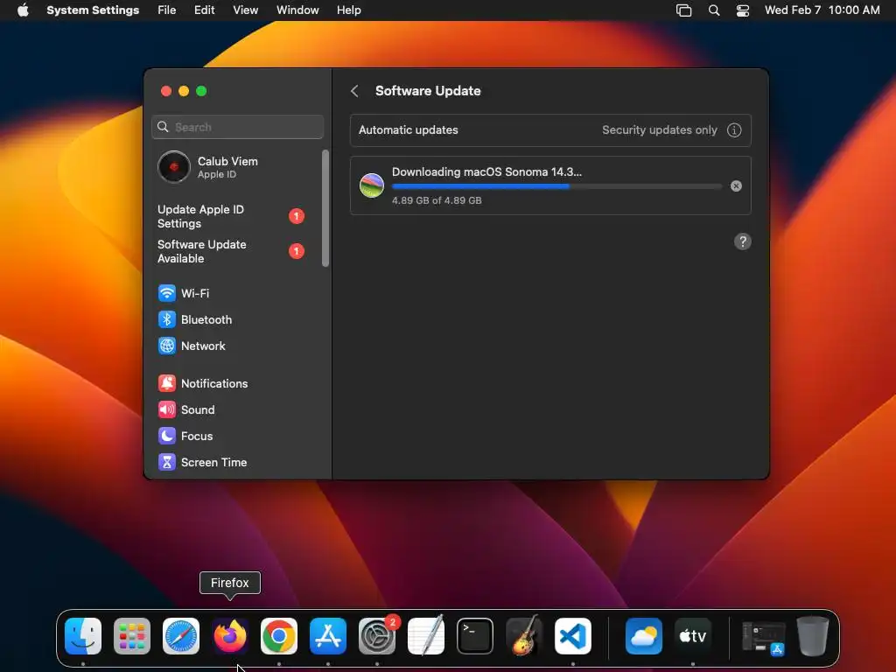The image size is (896, 672).
Task: Open the Trash in the Dock
Action: 813,636
